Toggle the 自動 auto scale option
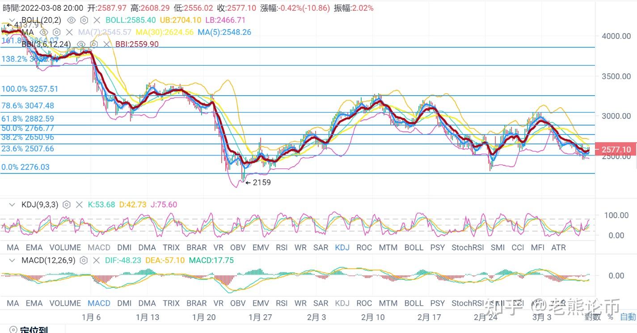 [x=628, y=317]
